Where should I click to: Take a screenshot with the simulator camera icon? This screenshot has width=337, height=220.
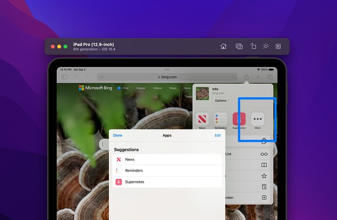[x=239, y=46]
